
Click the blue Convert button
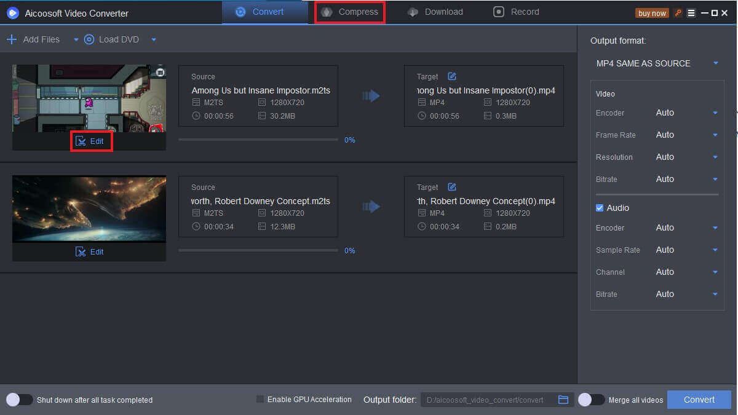pyautogui.click(x=699, y=400)
